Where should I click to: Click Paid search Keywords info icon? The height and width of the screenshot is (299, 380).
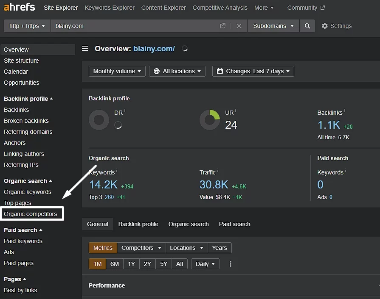pyautogui.click(x=346, y=171)
